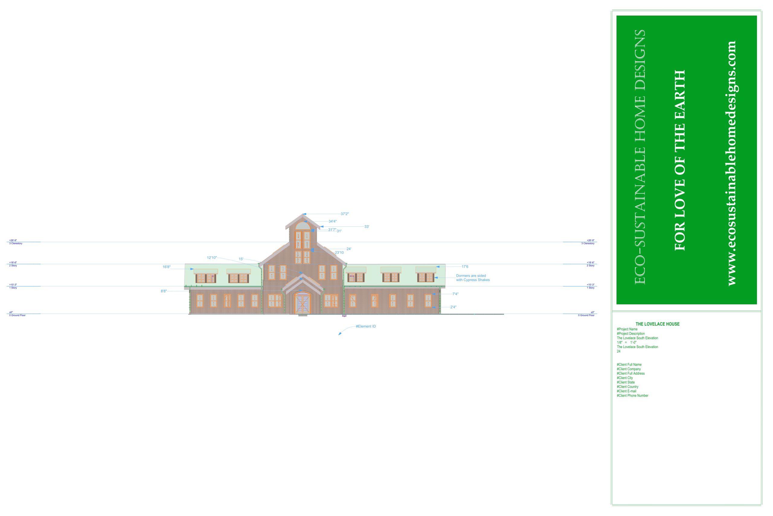Image resolution: width=773 pixels, height=516 pixels.
Task: Select the "16'8"" dormer height label
Action: pyautogui.click(x=167, y=267)
